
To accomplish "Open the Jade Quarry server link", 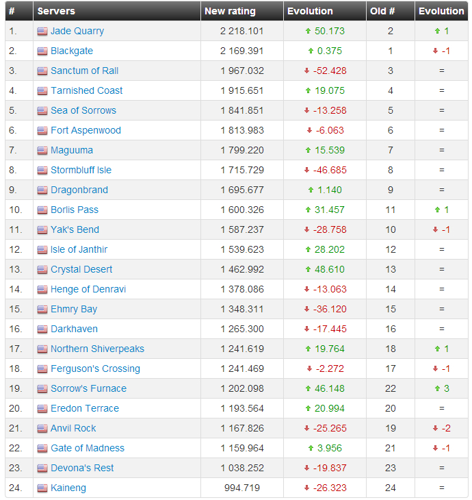I will pyautogui.click(x=77, y=32).
